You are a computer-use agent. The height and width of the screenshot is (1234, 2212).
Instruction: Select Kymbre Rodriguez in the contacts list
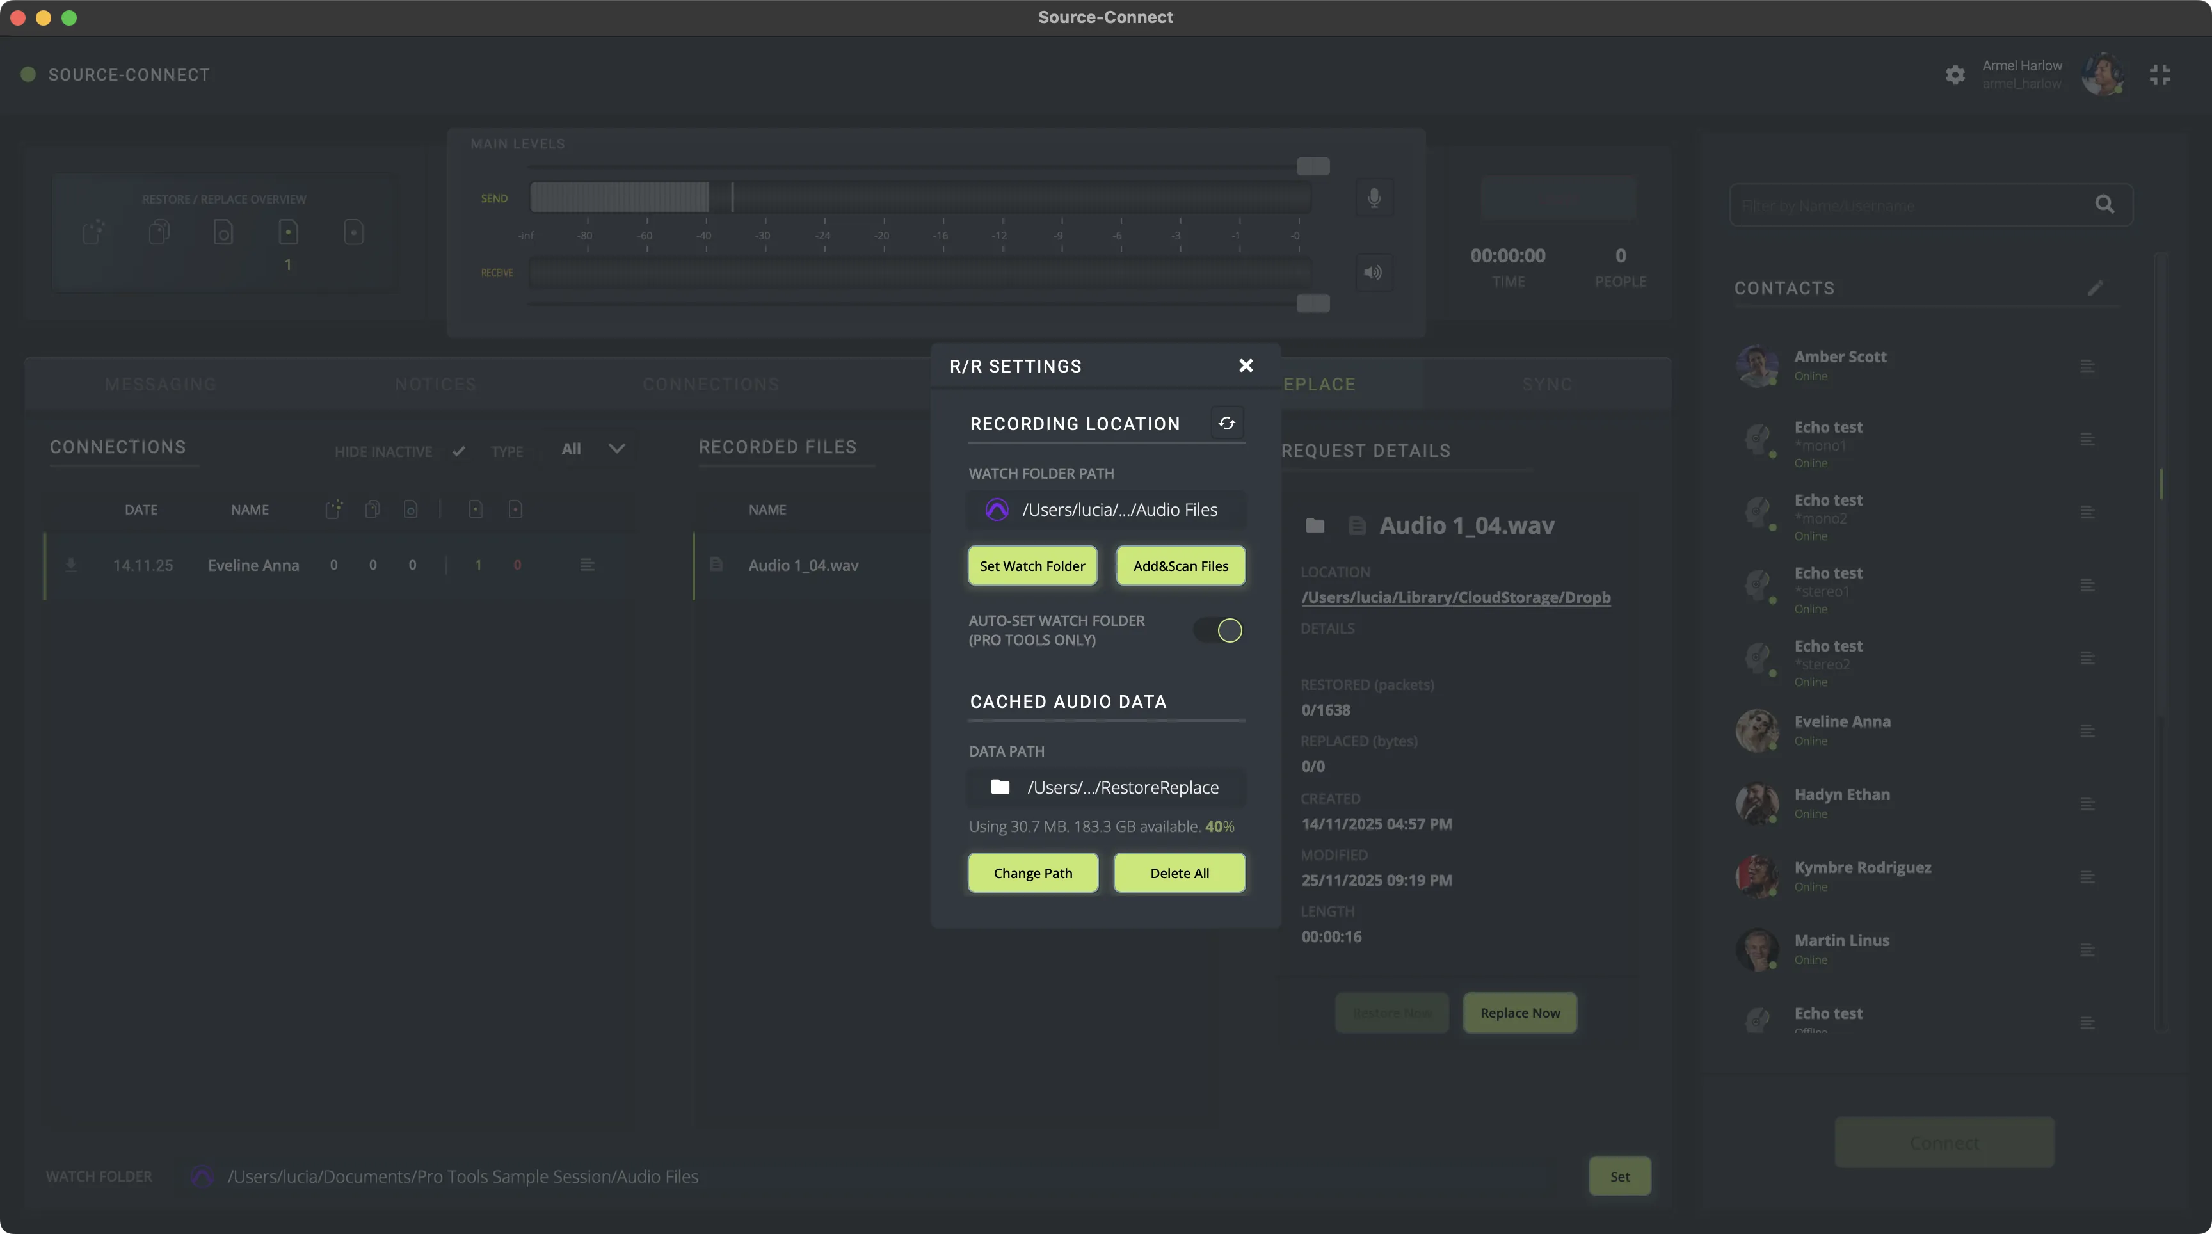[1863, 867]
